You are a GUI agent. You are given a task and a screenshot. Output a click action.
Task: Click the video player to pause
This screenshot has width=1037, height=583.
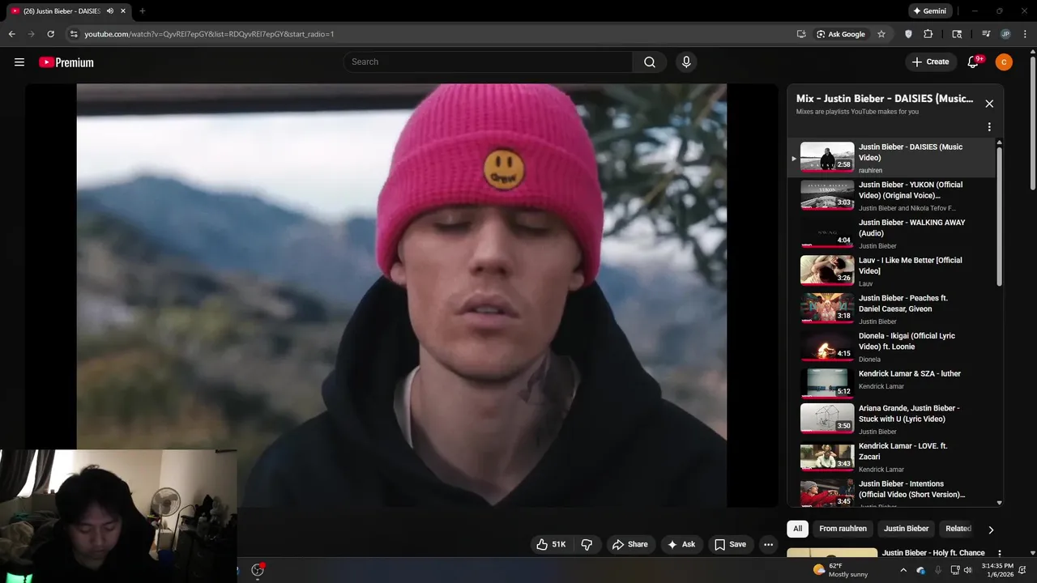401,295
